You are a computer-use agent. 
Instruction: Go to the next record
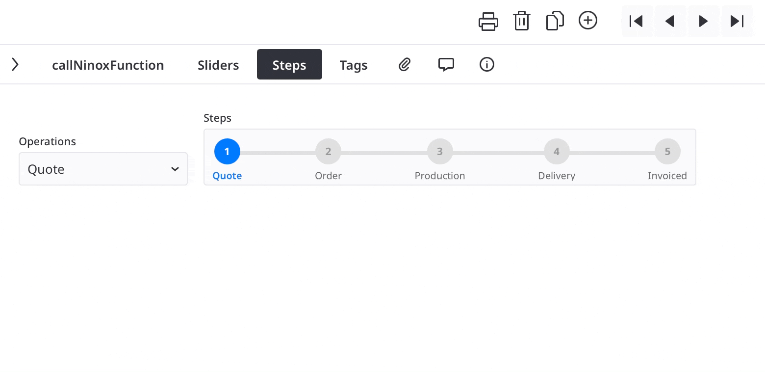click(x=703, y=21)
